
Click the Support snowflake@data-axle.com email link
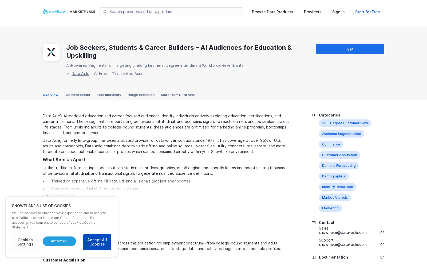343,244
